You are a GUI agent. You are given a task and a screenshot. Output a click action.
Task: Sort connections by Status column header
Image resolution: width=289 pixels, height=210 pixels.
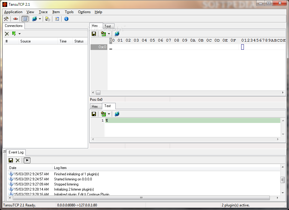coord(79,41)
